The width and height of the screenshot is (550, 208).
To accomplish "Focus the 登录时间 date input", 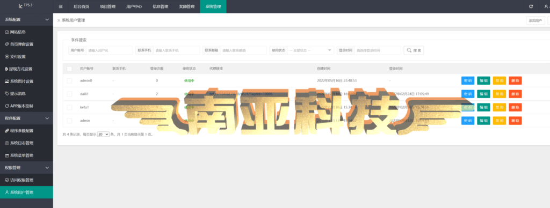I will (378, 50).
